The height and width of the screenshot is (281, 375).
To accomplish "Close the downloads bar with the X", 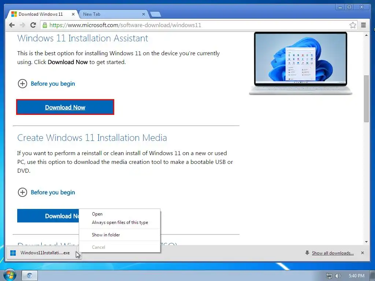I will 363,253.
